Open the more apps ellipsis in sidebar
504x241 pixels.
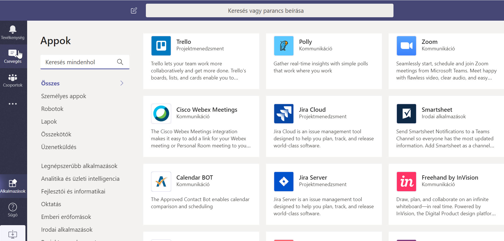coord(13,104)
